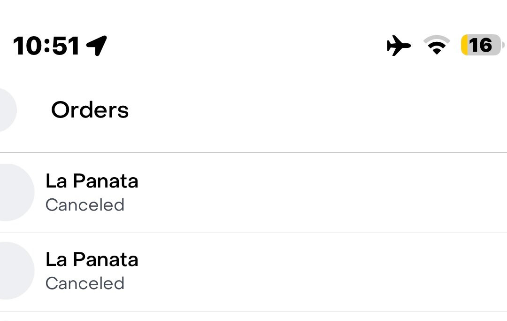Open the first La Panata round thumbnail
Image resolution: width=507 pixels, height=321 pixels.
[14, 192]
